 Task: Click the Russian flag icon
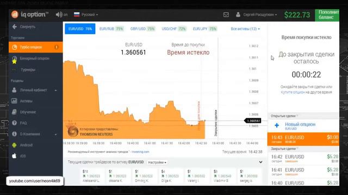coord(77,15)
